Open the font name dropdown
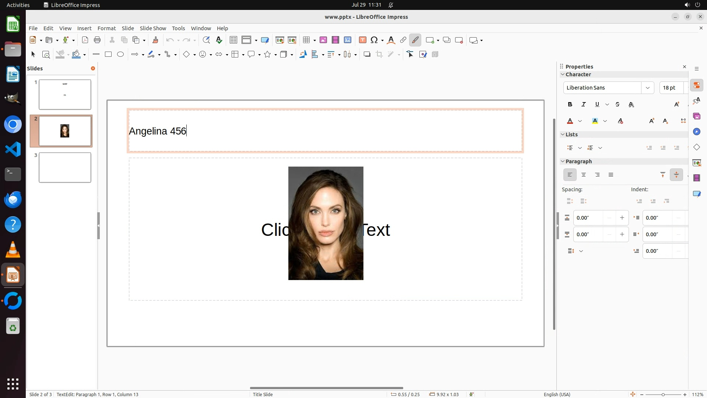The image size is (707, 398). click(x=647, y=88)
